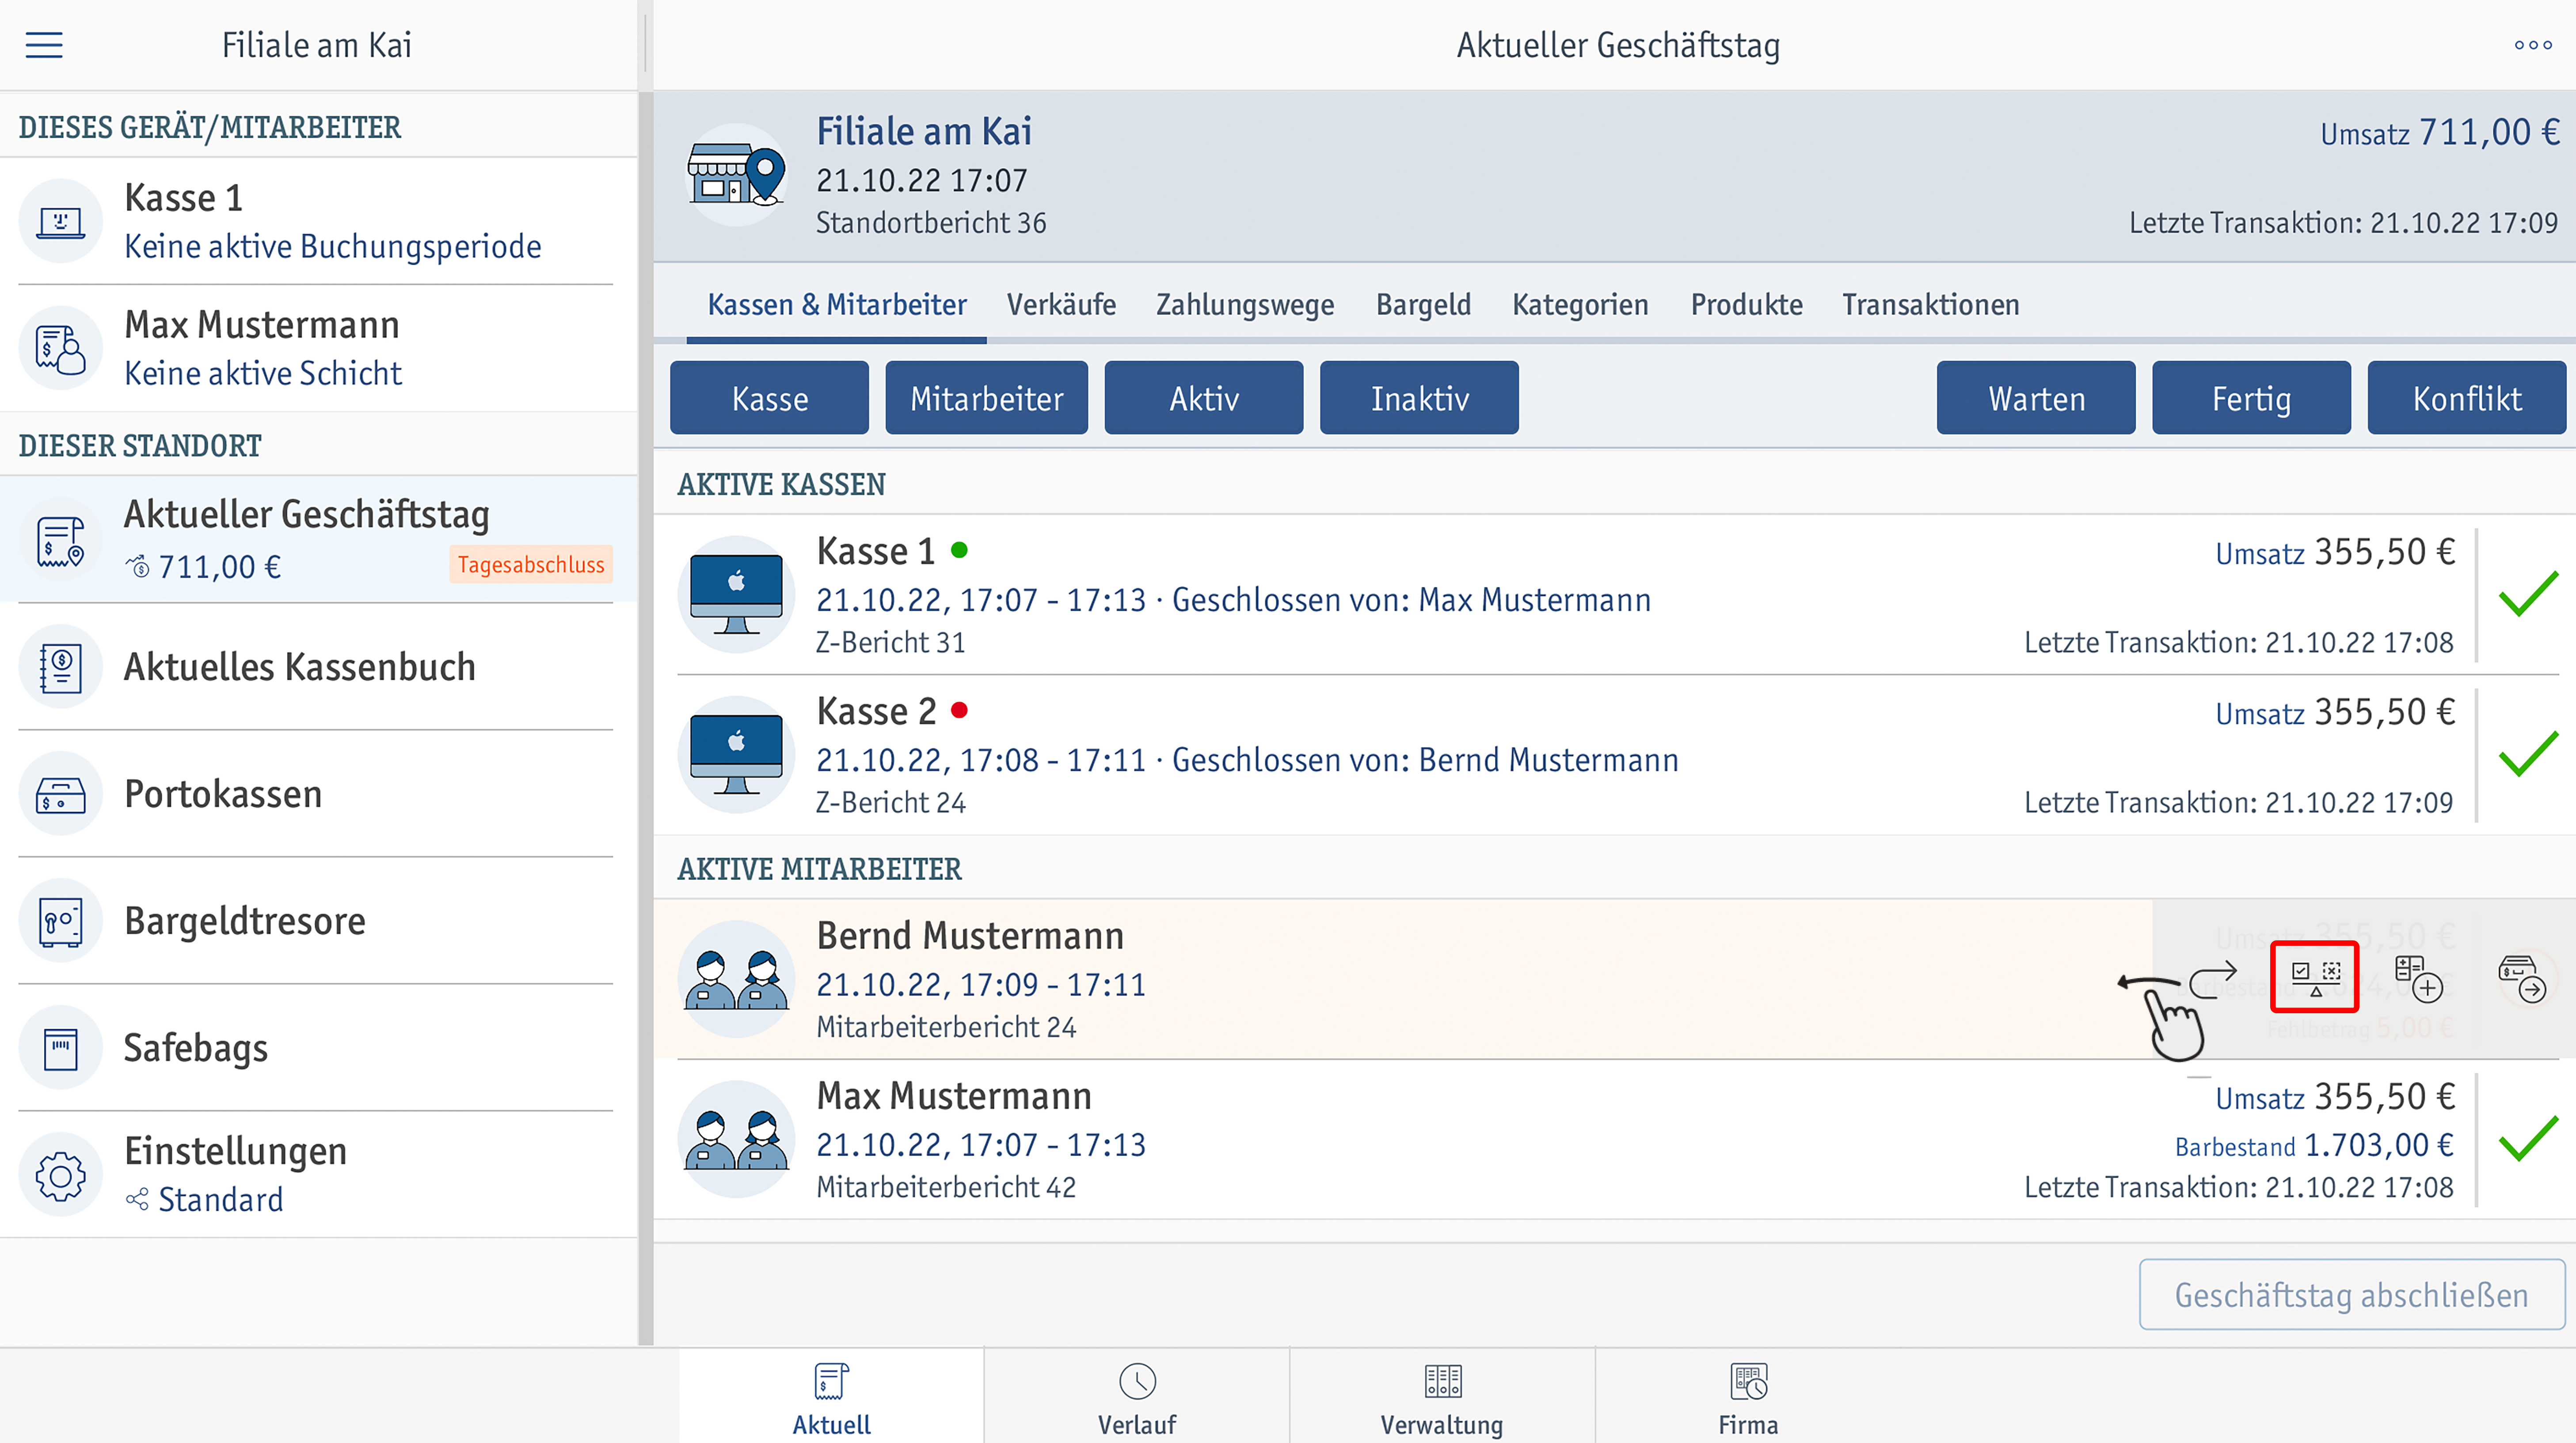
Task: Click 'Z-Bericht 24' under Kasse 2
Action: [x=890, y=803]
